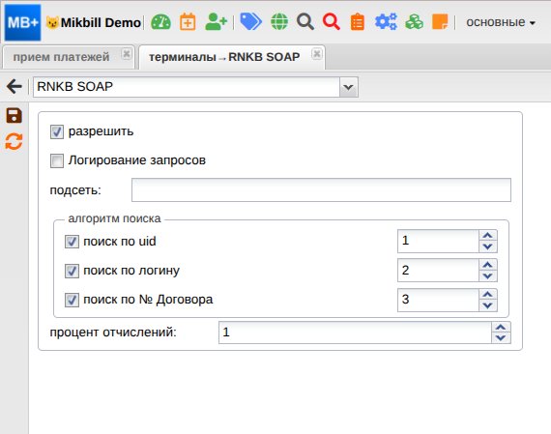This screenshot has height=434, width=551.
Task: Toggle поиск по uid checkbox
Action: coord(72,242)
